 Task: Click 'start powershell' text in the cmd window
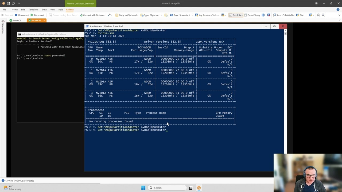[x=55, y=55]
